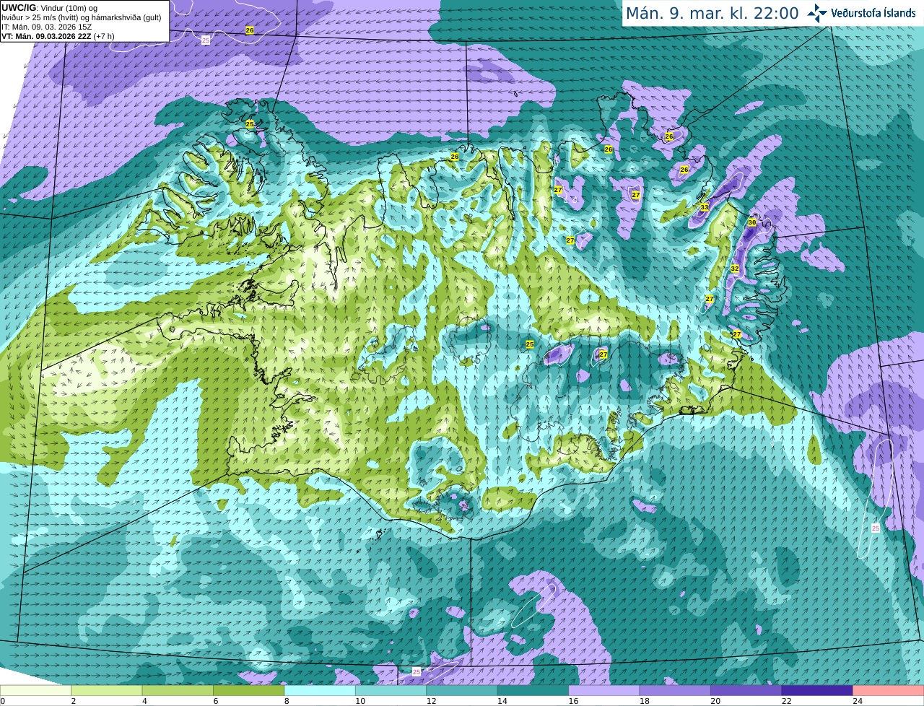
Task: Select the teal 12–14 m/s swatch
Action: 462,690
